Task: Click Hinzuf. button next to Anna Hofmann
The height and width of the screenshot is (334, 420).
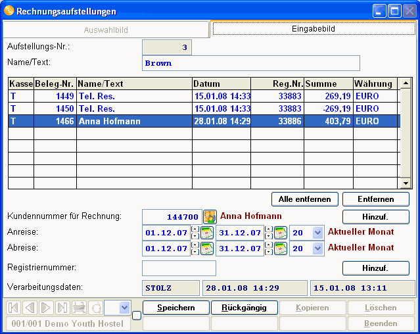Action: [x=376, y=217]
